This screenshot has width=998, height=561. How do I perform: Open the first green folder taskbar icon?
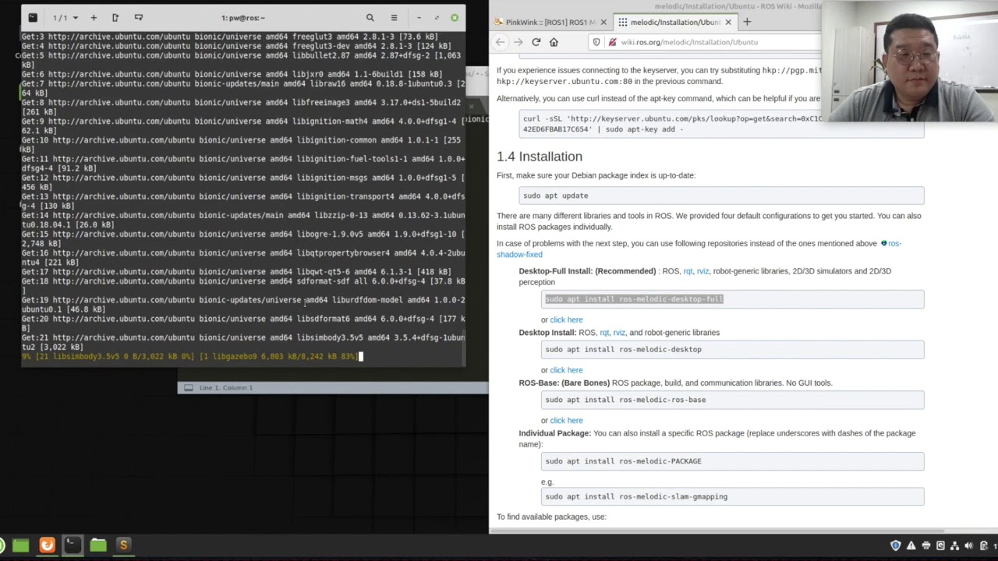click(x=21, y=545)
